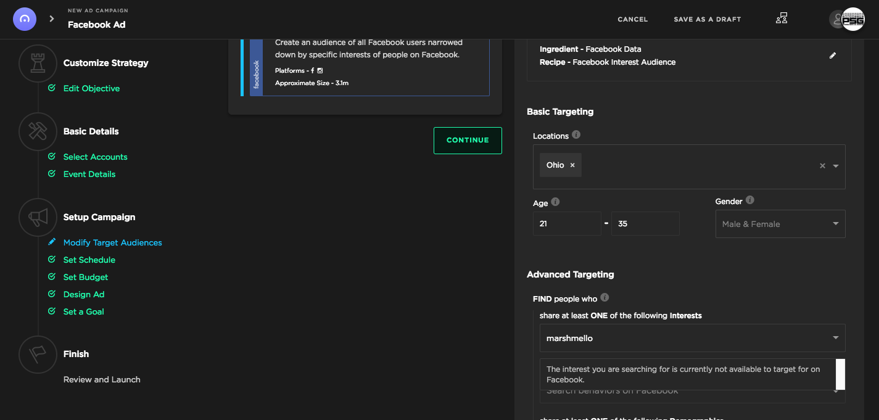The width and height of the screenshot is (879, 420).
Task: Click the "Finish" step heading
Action: [76, 354]
